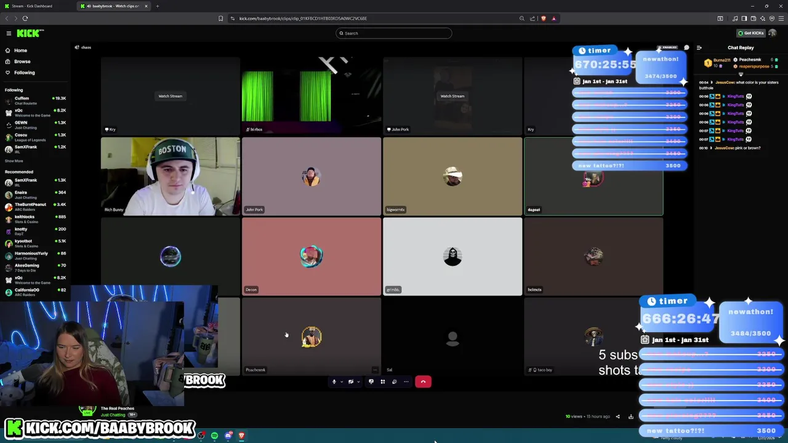The image size is (788, 443).
Task: Select the grim86 participant tile
Action: (452, 257)
